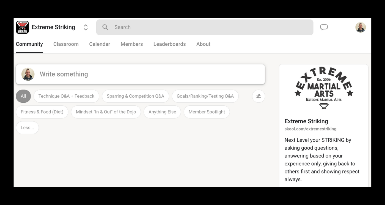Open the chat messages icon
385x205 pixels.
pyautogui.click(x=324, y=27)
